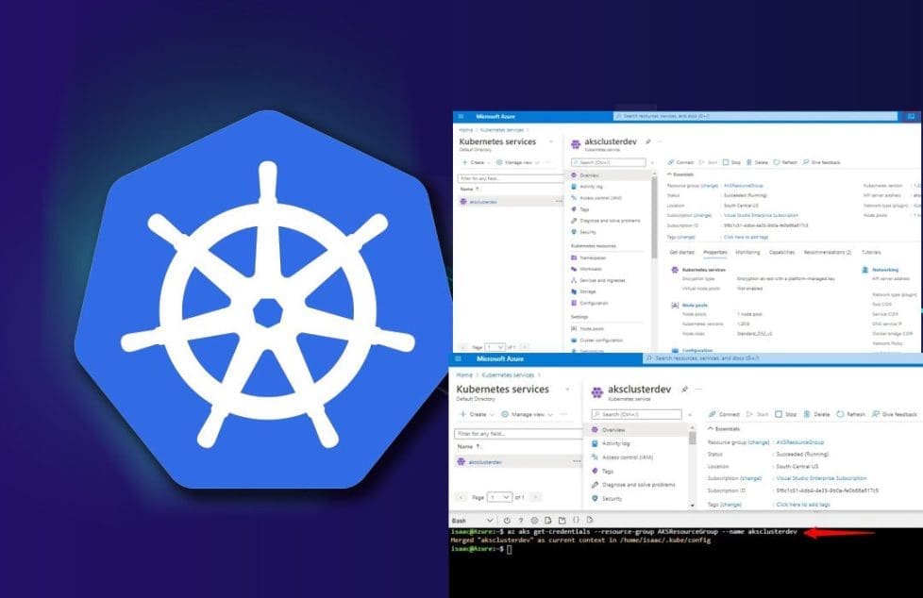Click Give feedback in the upper portal toolbar

[x=822, y=162]
